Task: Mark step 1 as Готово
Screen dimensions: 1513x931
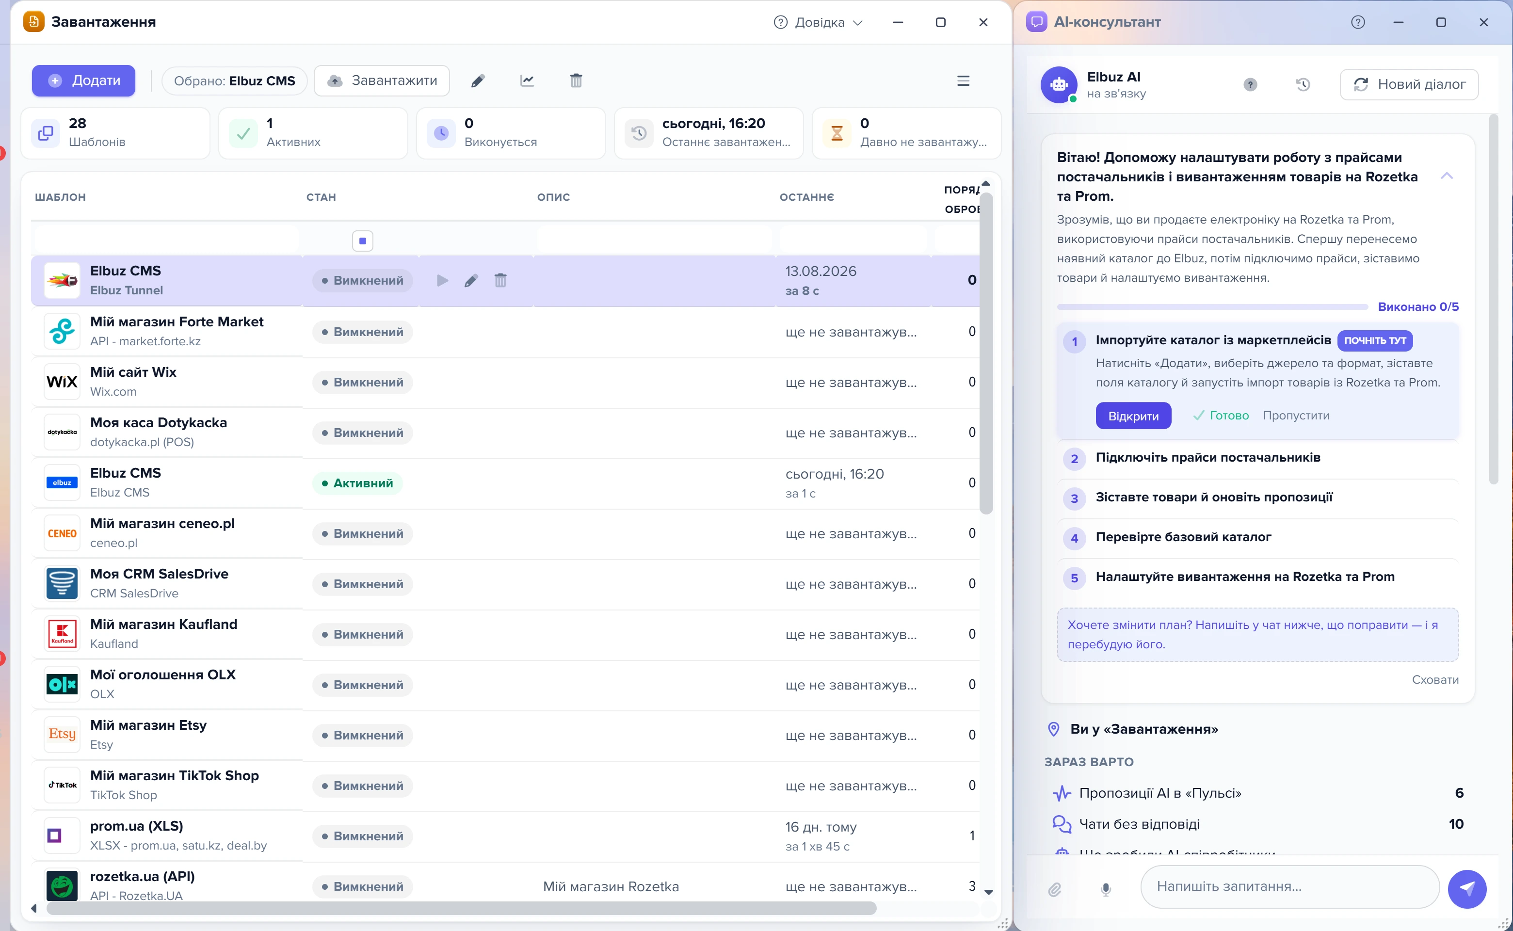Action: tap(1221, 416)
